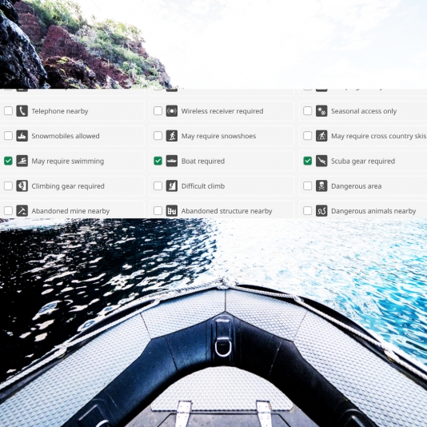Viewport: 427px width, 427px height.
Task: Click the Abandoned mine nearby pickaxe icon
Action: click(22, 211)
